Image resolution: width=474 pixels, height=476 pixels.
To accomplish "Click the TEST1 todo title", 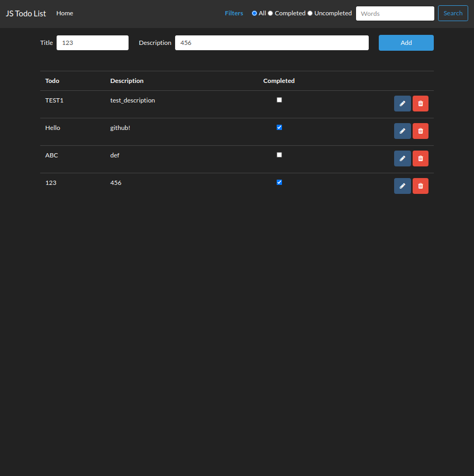I will (54, 100).
